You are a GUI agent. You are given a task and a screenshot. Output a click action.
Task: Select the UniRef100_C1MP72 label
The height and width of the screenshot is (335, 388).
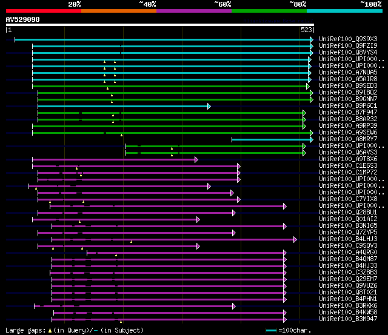pos(348,172)
